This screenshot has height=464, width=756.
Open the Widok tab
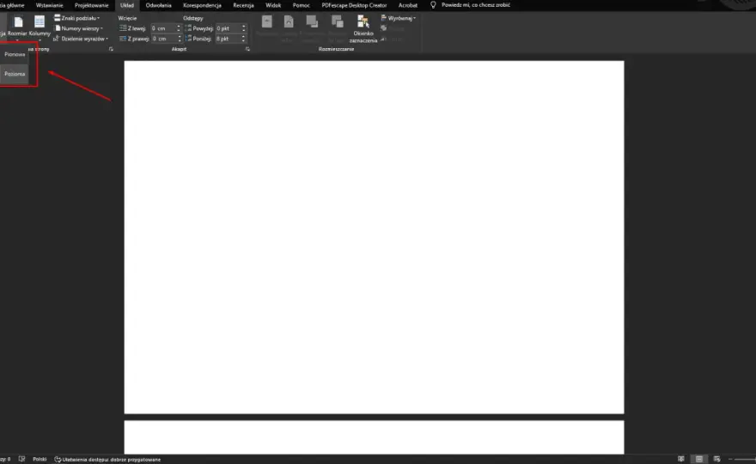pos(273,5)
